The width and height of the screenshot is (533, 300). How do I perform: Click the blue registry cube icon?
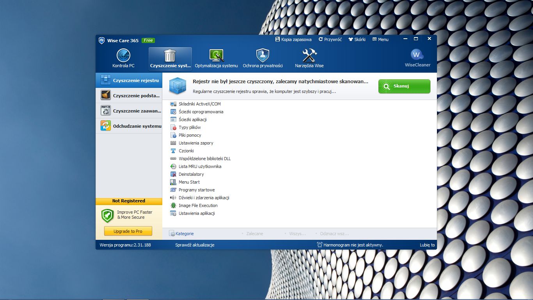coord(178,86)
